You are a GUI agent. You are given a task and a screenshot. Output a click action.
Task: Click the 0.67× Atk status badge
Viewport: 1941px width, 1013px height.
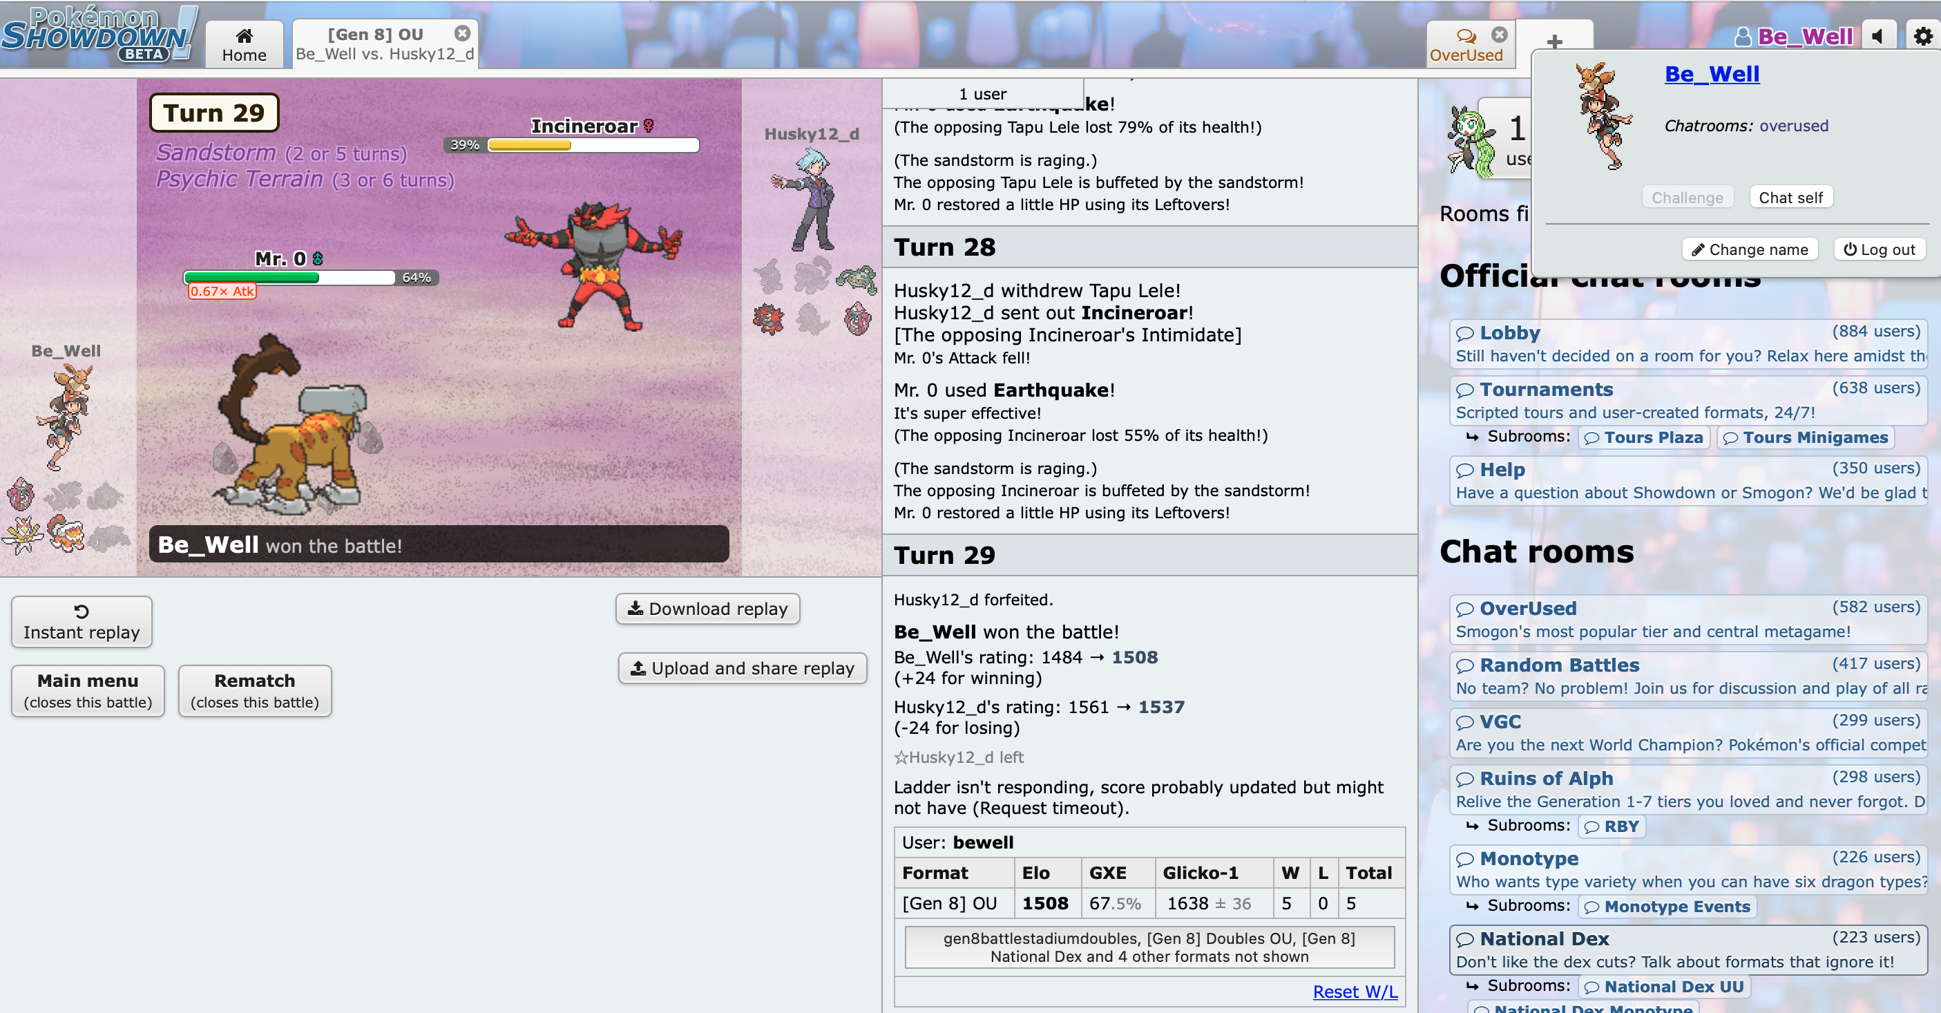(x=222, y=292)
